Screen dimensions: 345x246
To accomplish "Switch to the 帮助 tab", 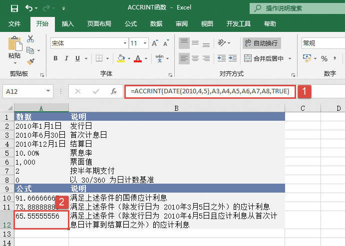I will tap(270, 24).
